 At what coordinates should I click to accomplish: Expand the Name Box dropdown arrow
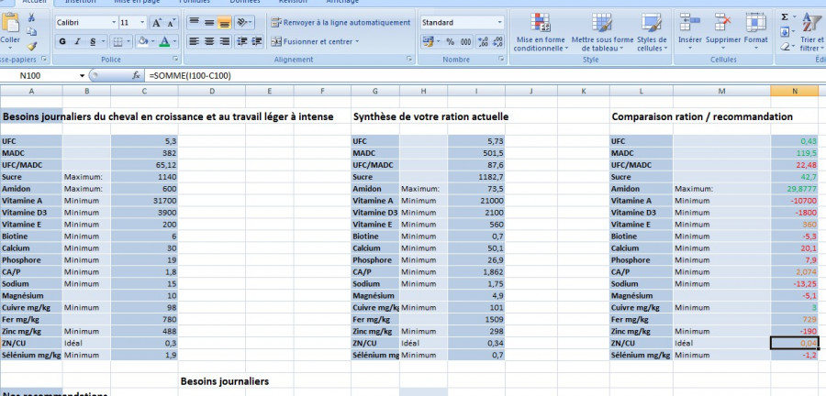[82, 76]
